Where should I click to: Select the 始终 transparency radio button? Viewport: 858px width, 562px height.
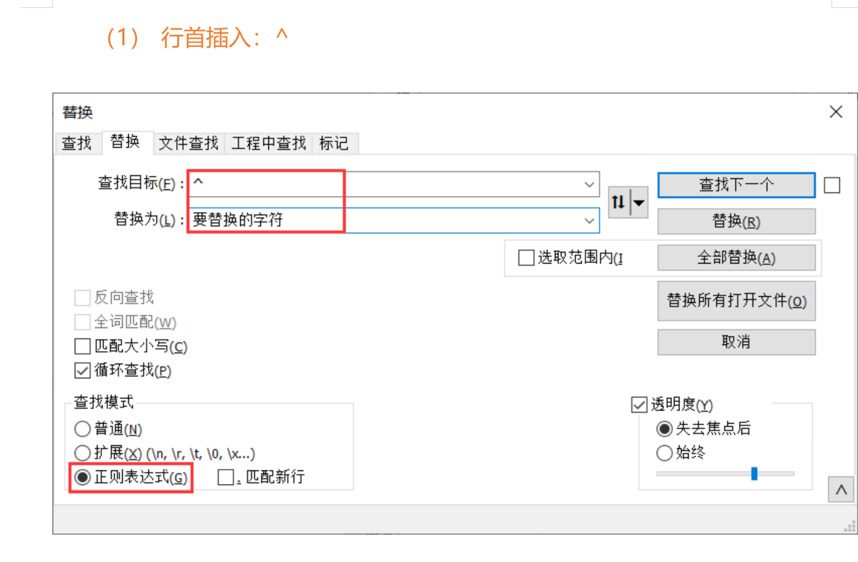664,453
